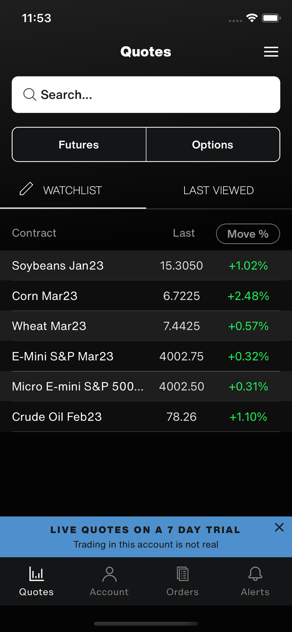Switch to the Last Viewed tab

219,190
